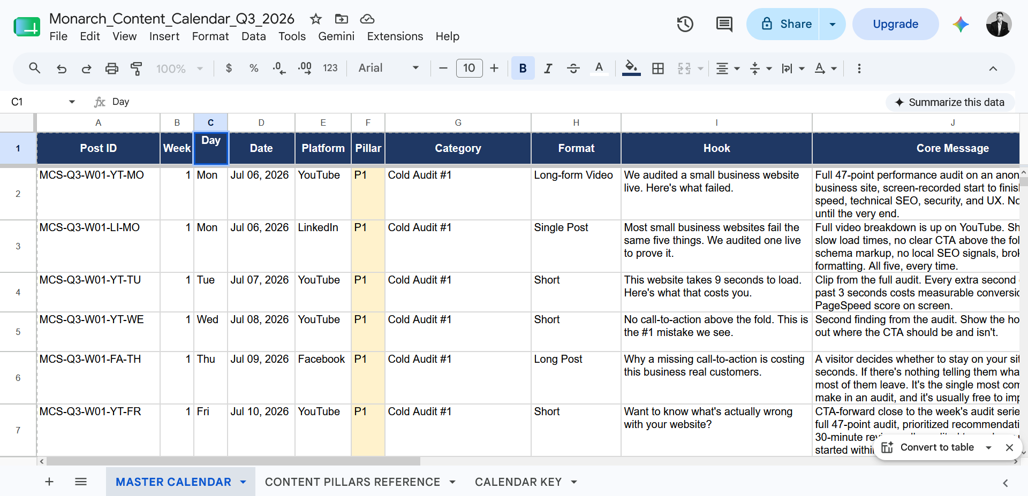
Task: Toggle strikethrough formatting
Action: 573,68
